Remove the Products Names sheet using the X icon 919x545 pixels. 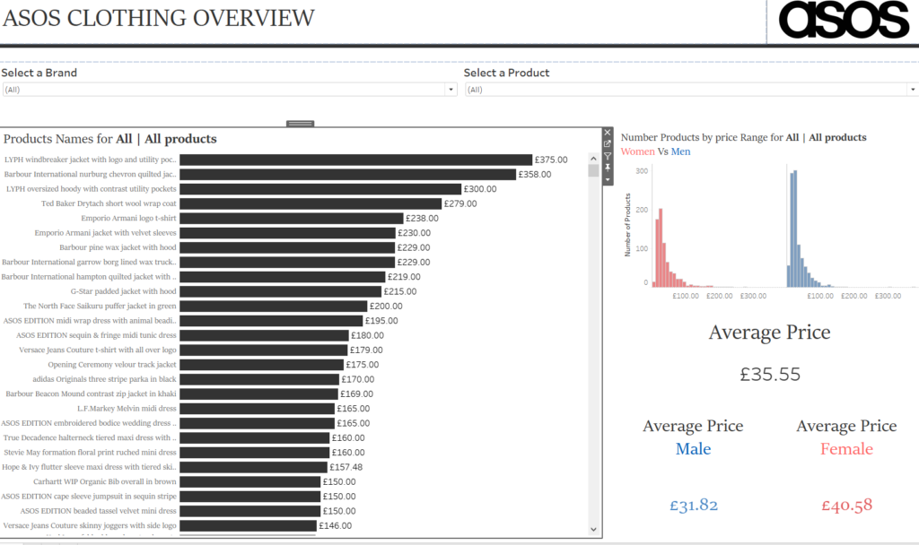click(x=608, y=133)
